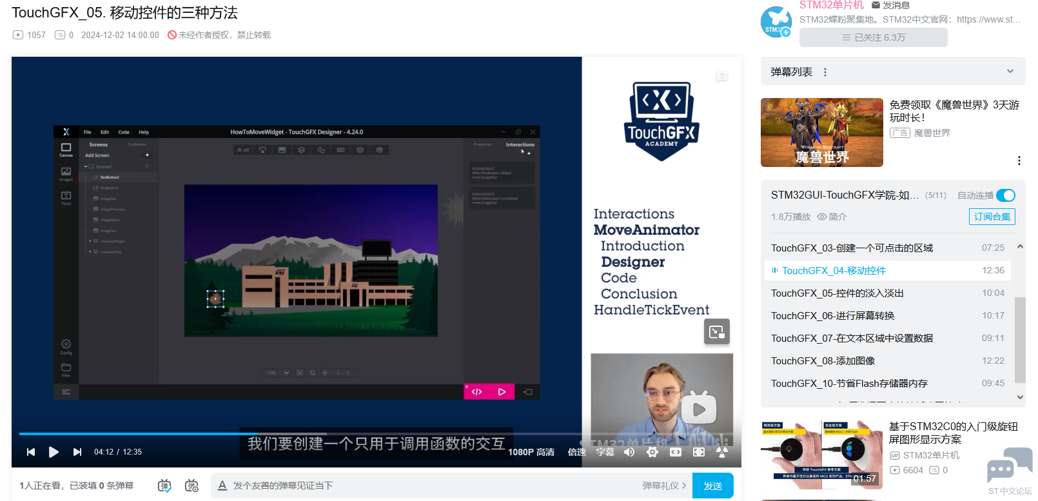
Task: Select TouchGFX_05-控件的淡入淡出 playlist item
Action: [x=837, y=293]
